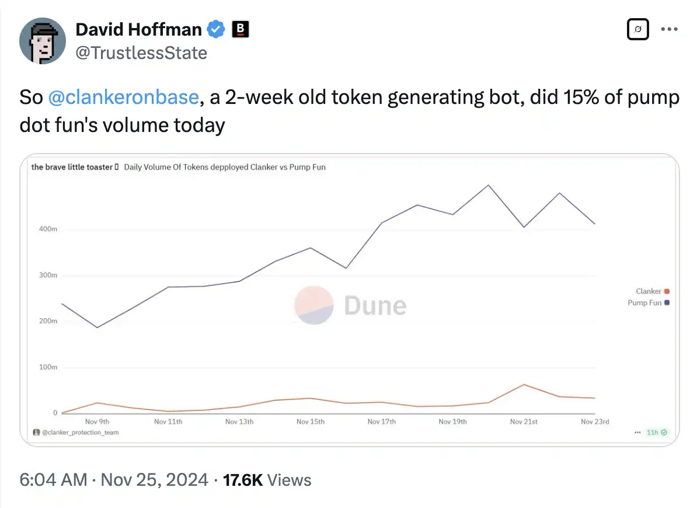The image size is (697, 508).
Task: Open the Grok slash icon button
Action: (x=638, y=29)
